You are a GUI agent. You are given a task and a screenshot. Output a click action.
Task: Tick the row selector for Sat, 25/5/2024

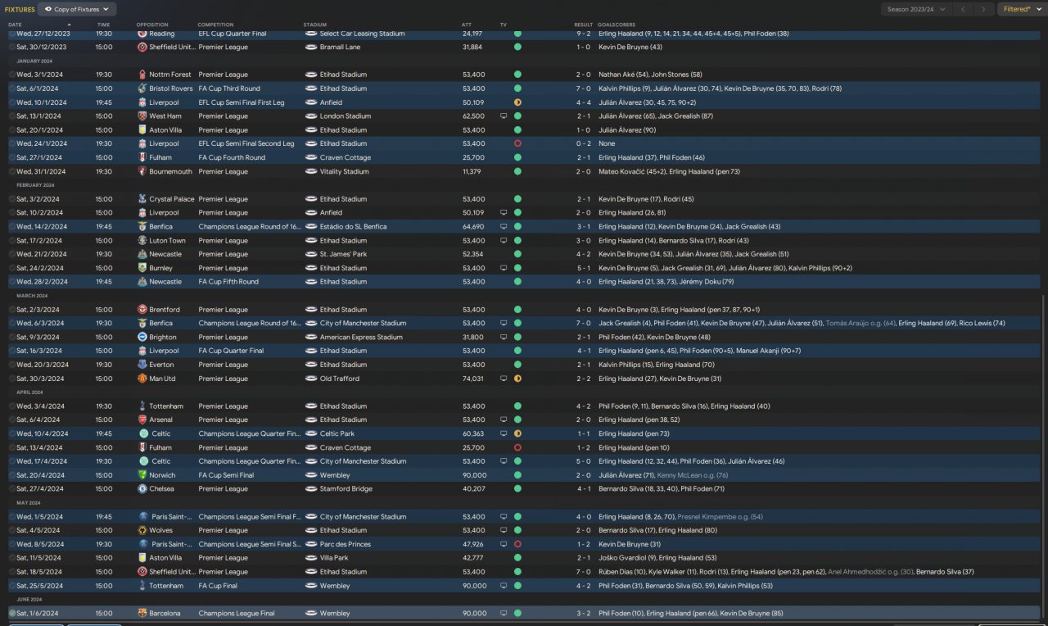(x=11, y=586)
